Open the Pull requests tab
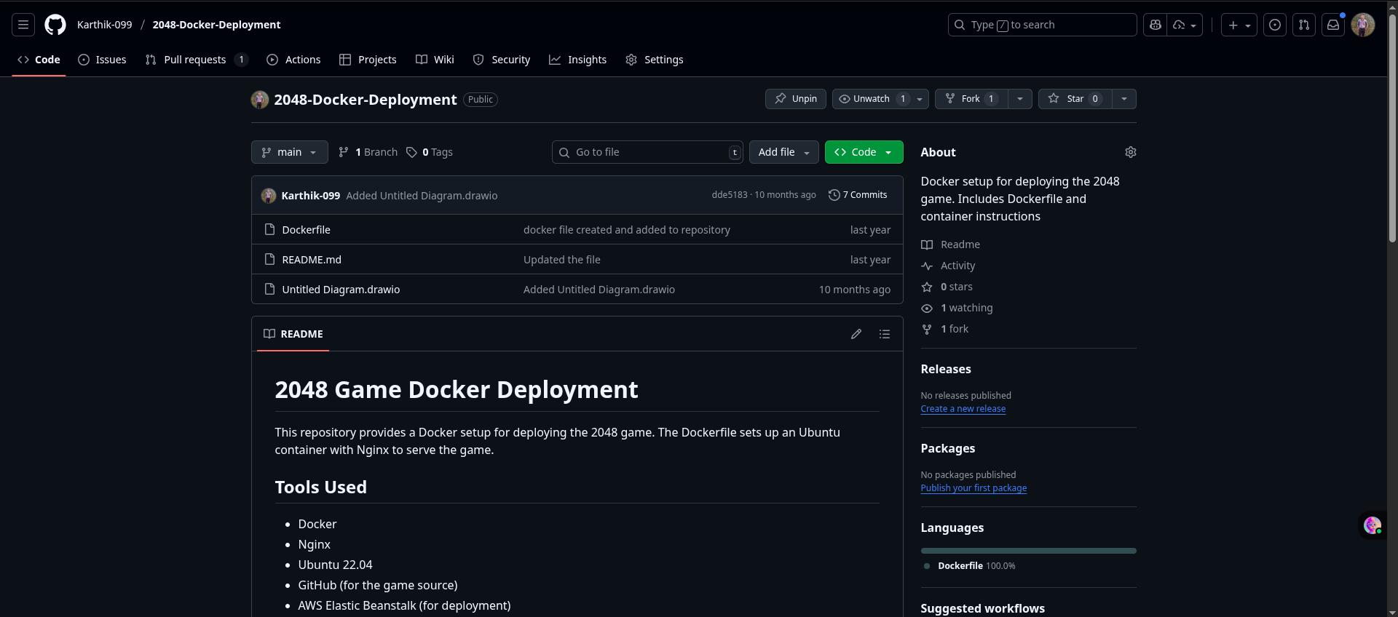 click(197, 60)
